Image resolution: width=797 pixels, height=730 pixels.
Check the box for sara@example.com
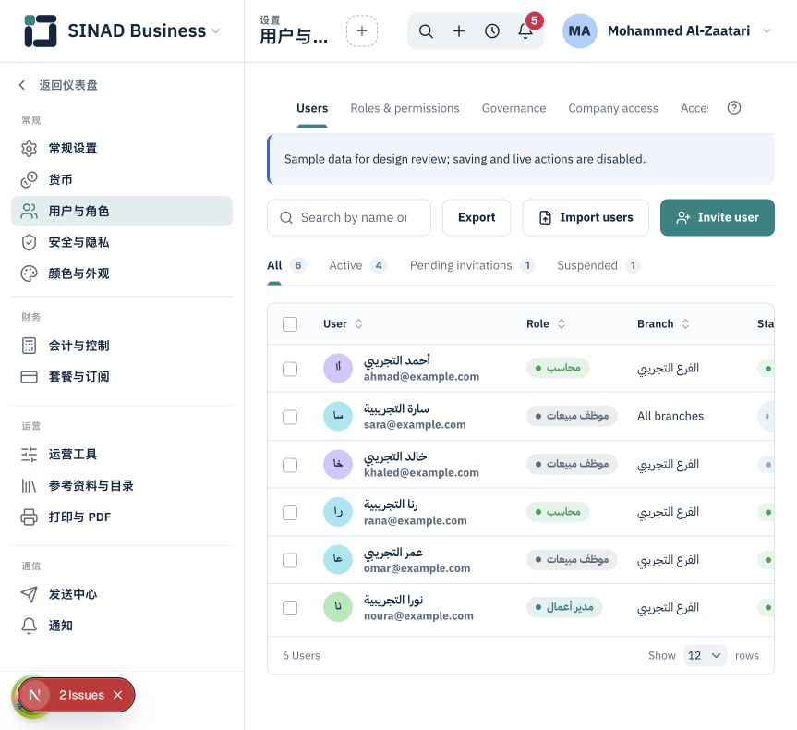click(290, 417)
